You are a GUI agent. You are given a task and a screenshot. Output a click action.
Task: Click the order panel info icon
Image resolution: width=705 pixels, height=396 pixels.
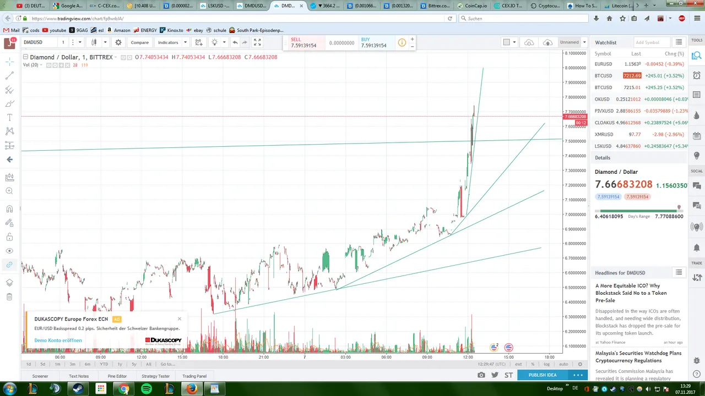pos(402,42)
